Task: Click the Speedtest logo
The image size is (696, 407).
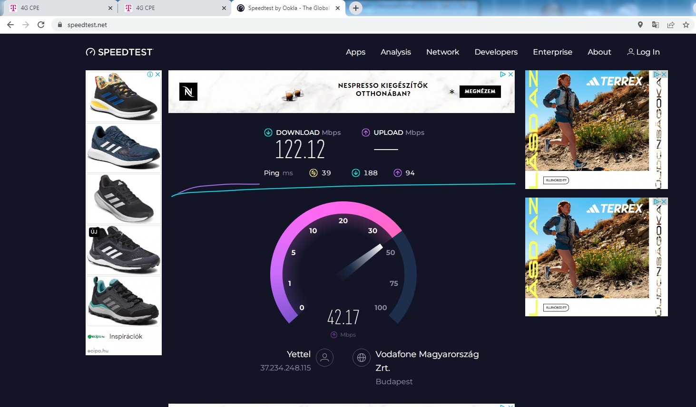Action: click(x=119, y=52)
